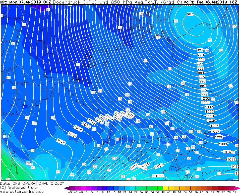Click the "Data: GFS OPERATIONAL 0.250°" footer text

click(32, 183)
